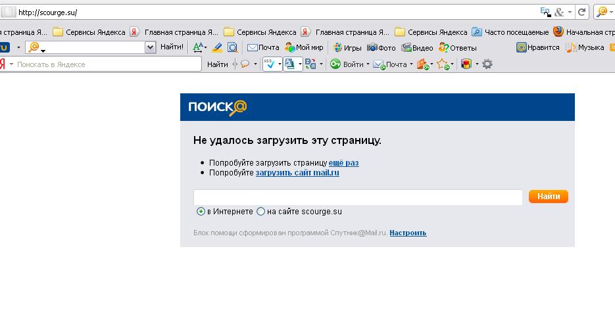
Task: Expand the dropdown next to Яндекс Я logo
Action: pos(11,64)
